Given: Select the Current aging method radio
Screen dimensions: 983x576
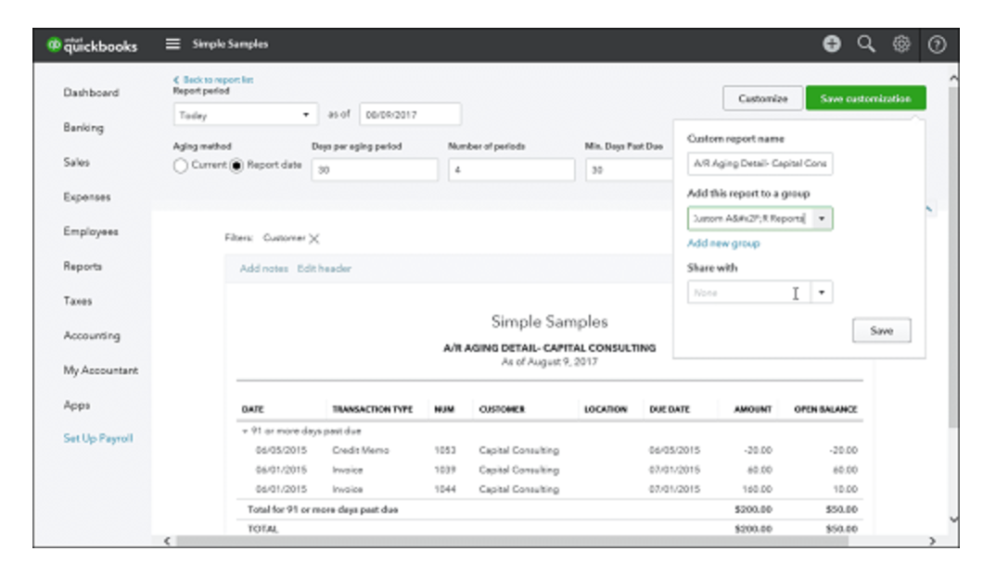Looking at the screenshot, I should (x=181, y=166).
